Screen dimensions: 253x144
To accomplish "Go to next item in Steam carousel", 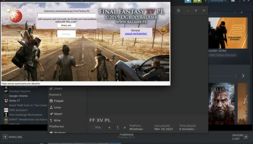I will pyautogui.click(x=243, y=76).
